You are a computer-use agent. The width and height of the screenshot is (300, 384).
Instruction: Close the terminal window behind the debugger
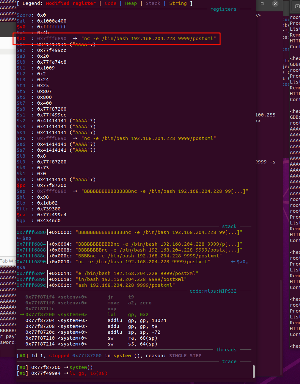[x=275, y=4]
